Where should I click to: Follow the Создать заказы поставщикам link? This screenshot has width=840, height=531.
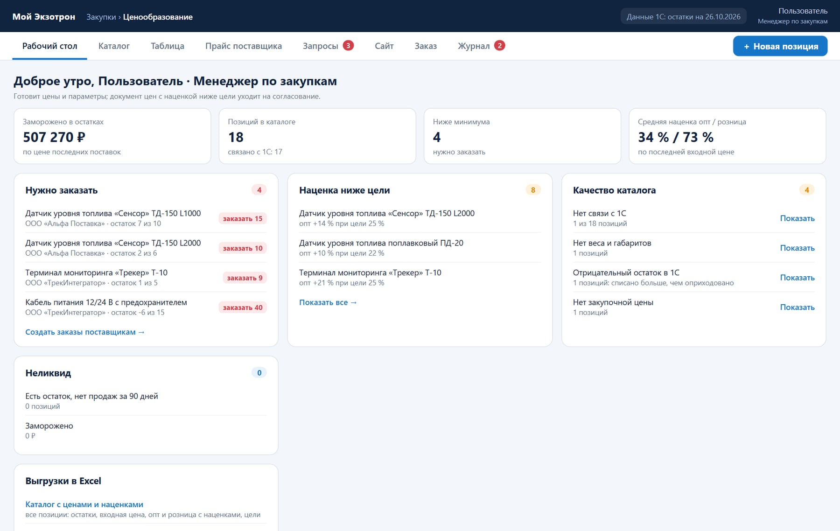tap(85, 332)
